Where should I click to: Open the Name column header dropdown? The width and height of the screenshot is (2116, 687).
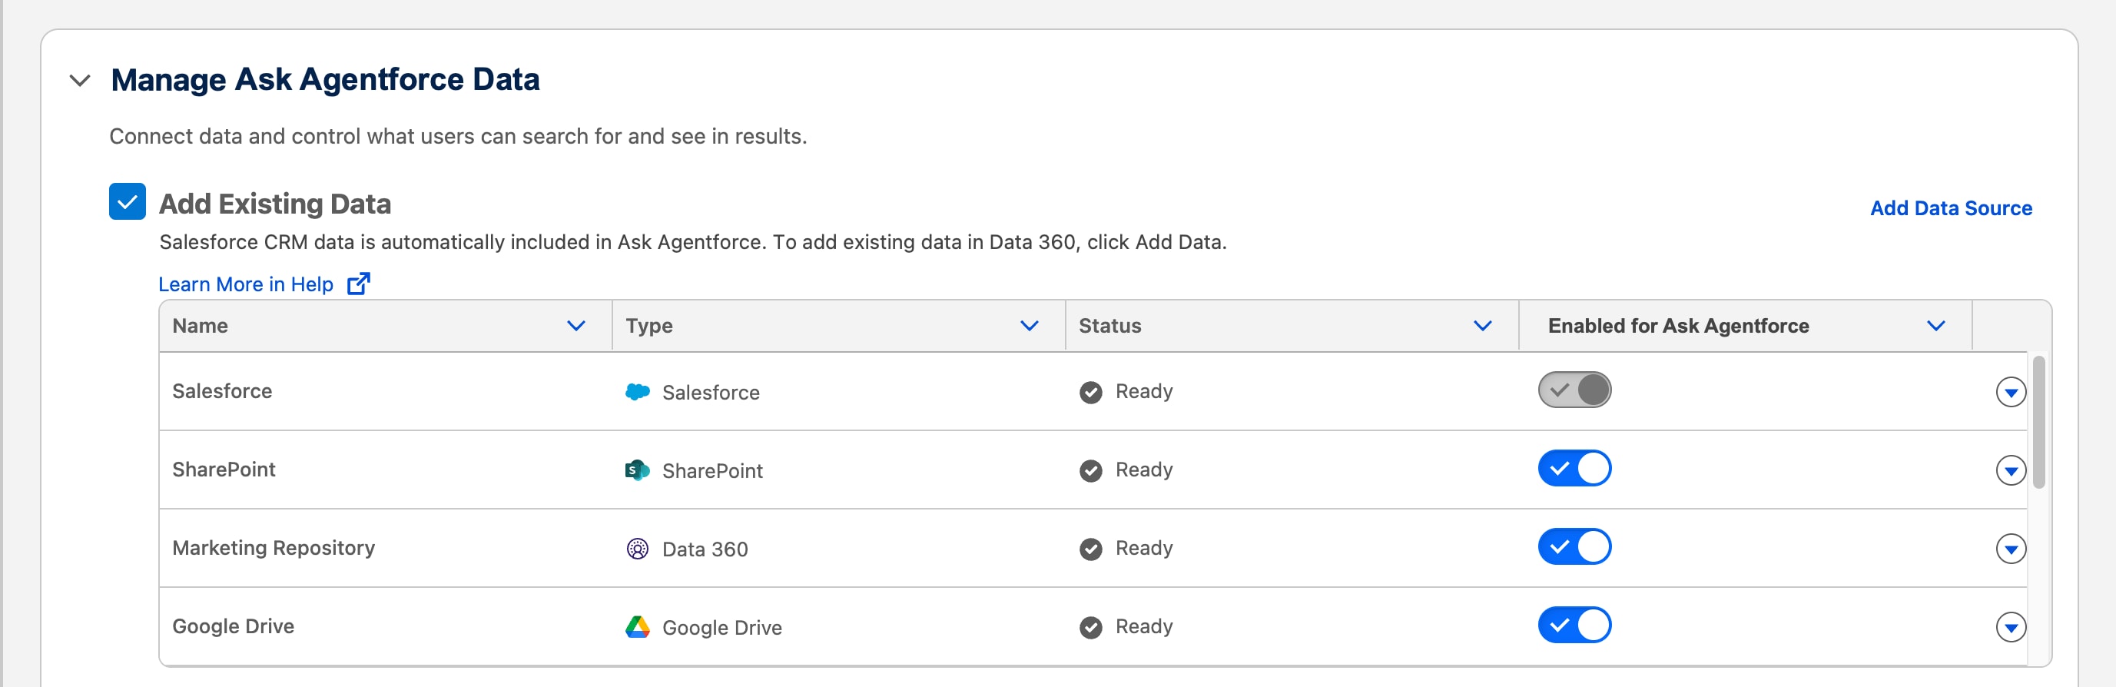point(575,327)
